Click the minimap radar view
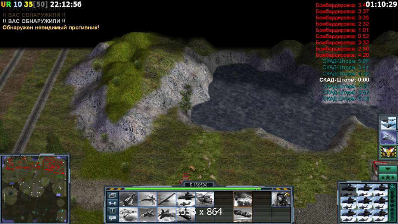This screenshot has height=224, width=398. click(x=35, y=189)
